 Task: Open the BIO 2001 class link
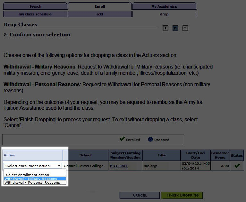(119, 166)
